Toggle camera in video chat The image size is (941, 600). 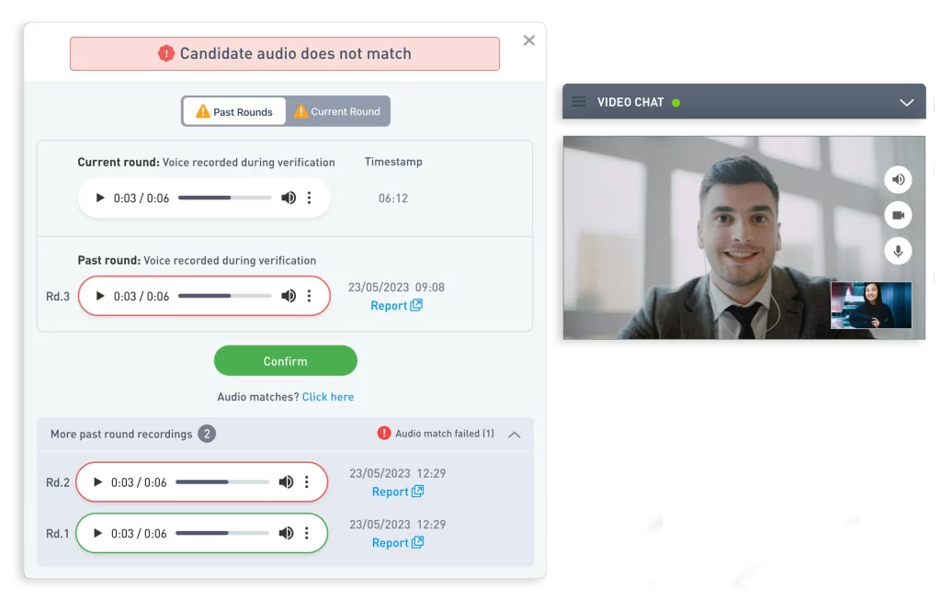tap(898, 215)
